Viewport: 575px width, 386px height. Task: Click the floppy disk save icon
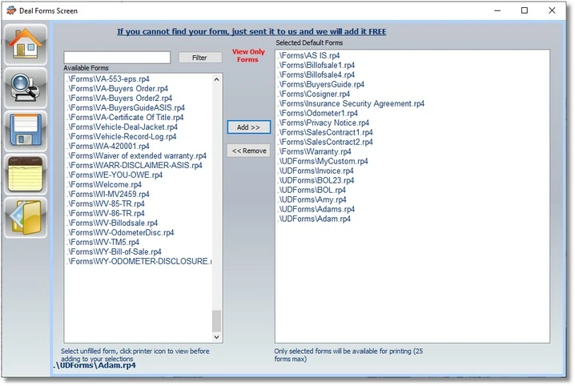click(26, 131)
